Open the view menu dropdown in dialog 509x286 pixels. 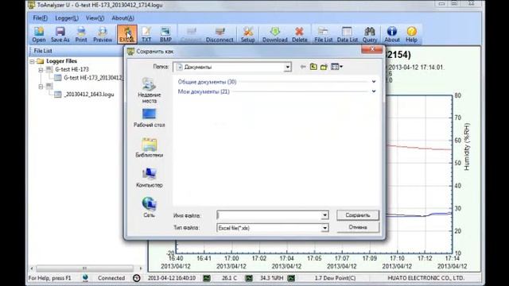coord(336,67)
